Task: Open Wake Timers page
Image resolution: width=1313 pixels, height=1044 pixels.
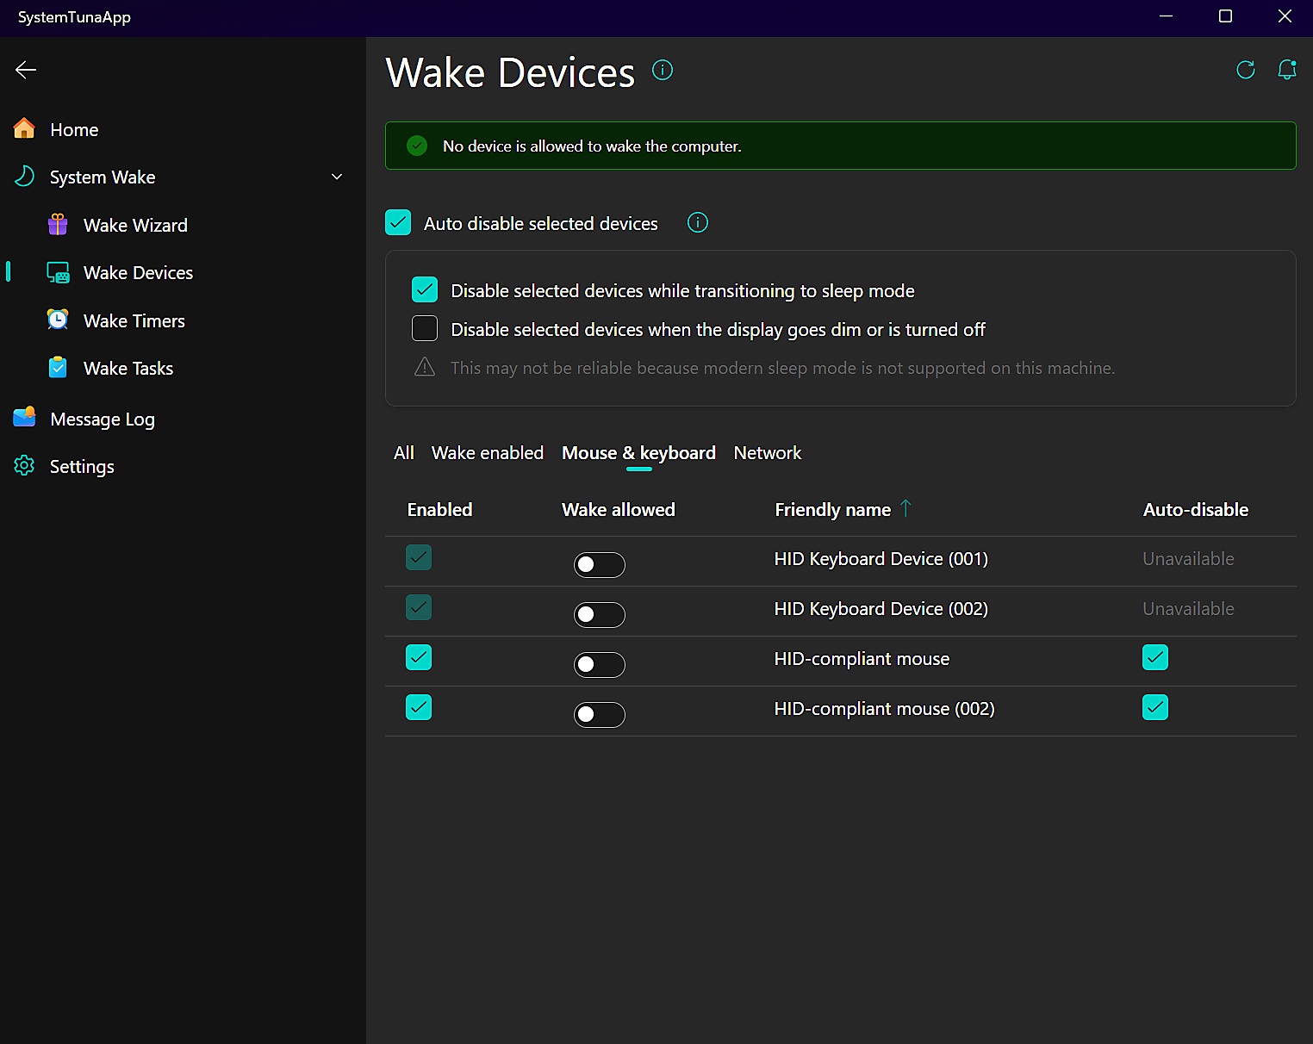Action: 134,321
